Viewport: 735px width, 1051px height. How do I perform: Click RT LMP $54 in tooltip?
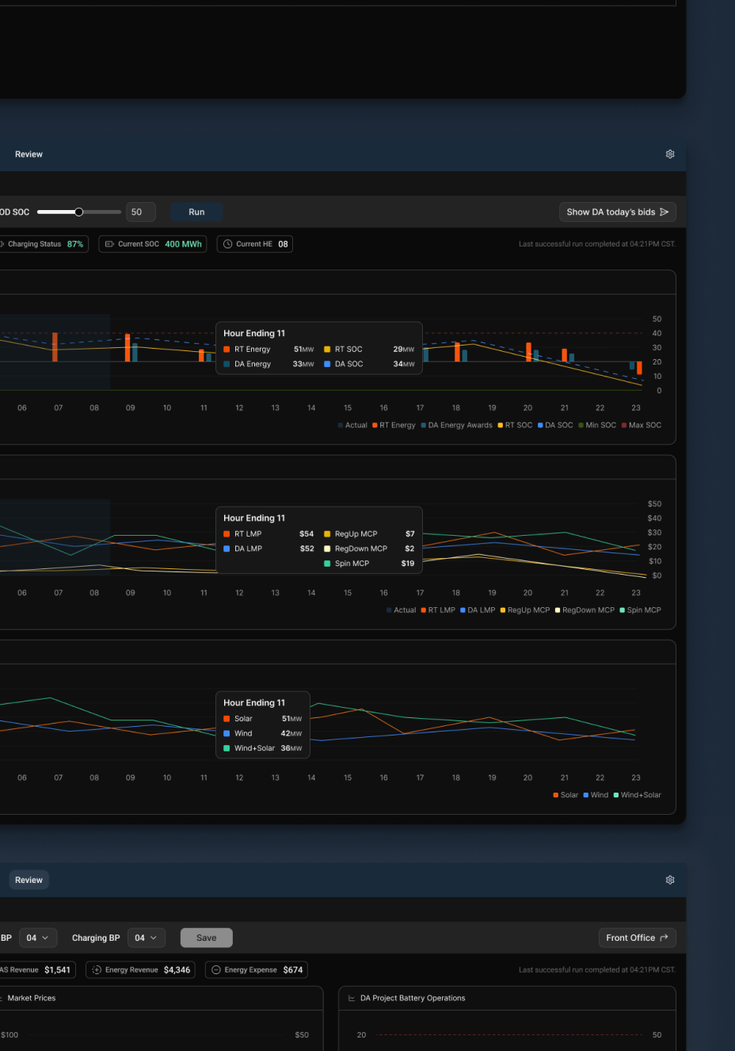307,534
